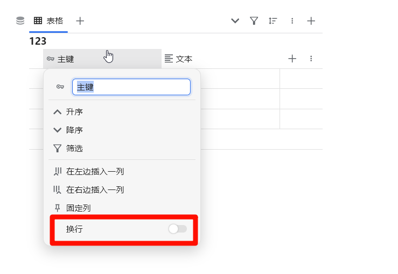Screen dimensions: 398x274
Task: Click the 主键 column header
Action: click(102, 59)
